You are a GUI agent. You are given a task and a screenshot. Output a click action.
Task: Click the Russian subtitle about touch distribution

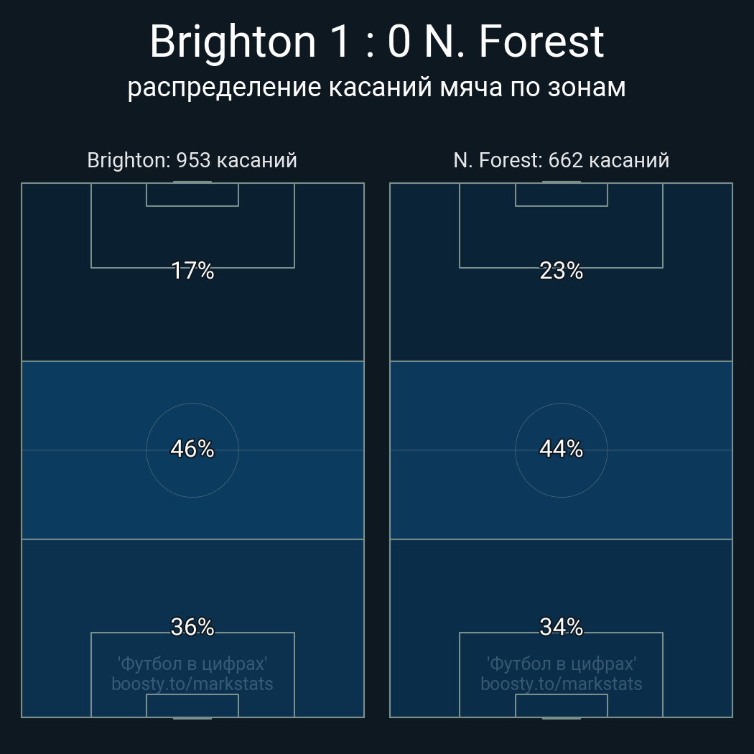[x=376, y=88]
